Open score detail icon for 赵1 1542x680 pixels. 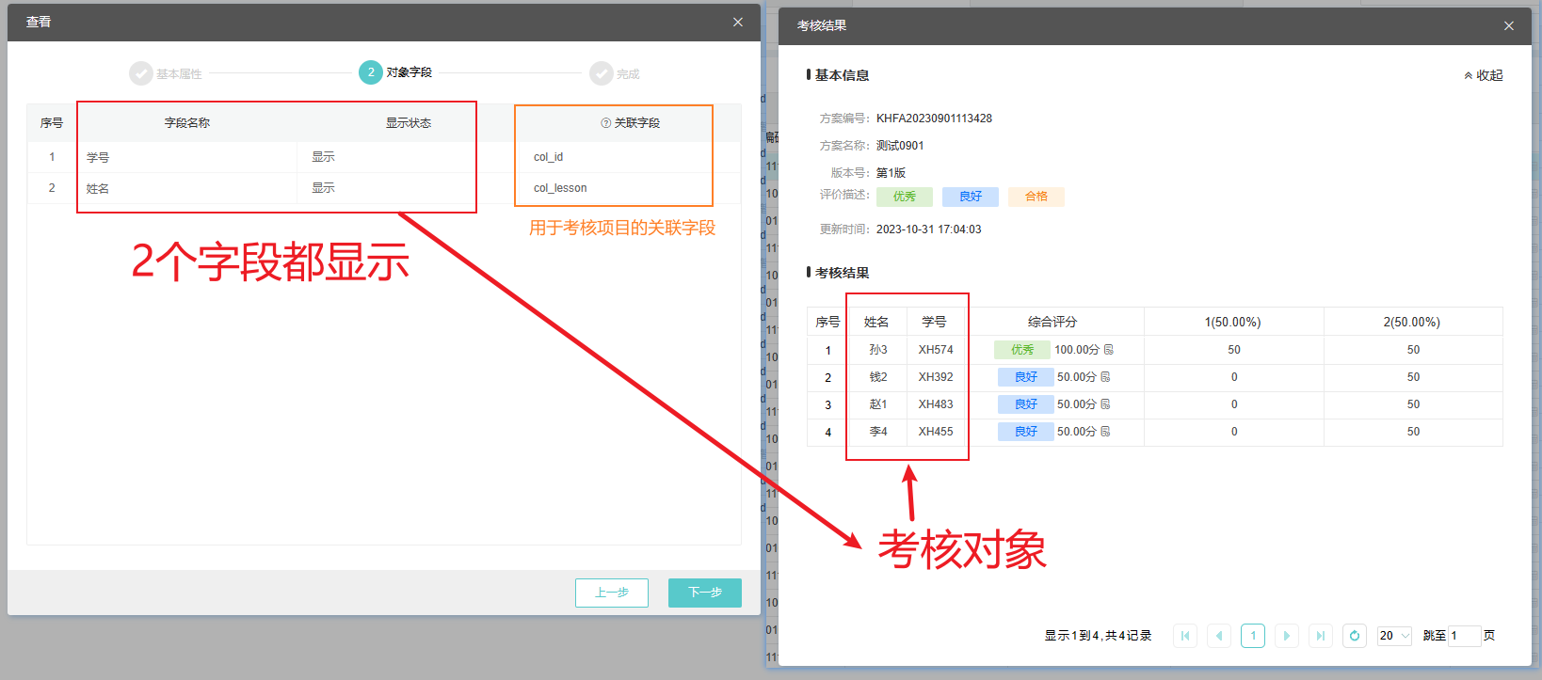(x=1105, y=404)
